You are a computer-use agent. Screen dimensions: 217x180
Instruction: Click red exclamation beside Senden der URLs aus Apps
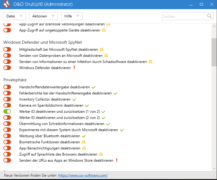tap(117, 160)
